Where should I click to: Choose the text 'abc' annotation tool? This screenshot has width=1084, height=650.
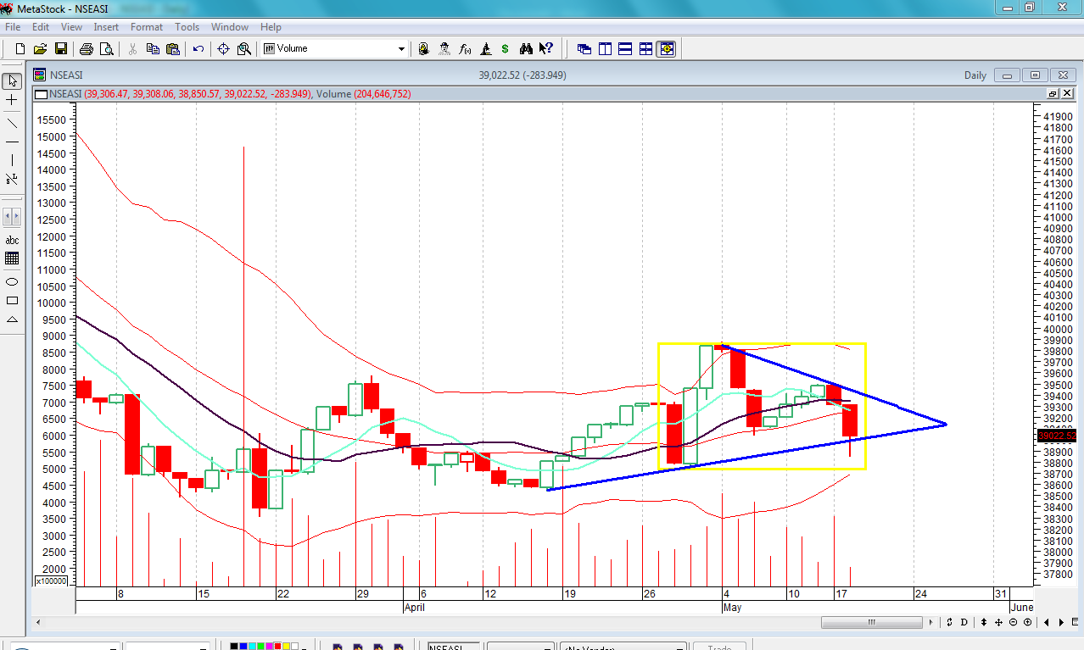coord(12,241)
